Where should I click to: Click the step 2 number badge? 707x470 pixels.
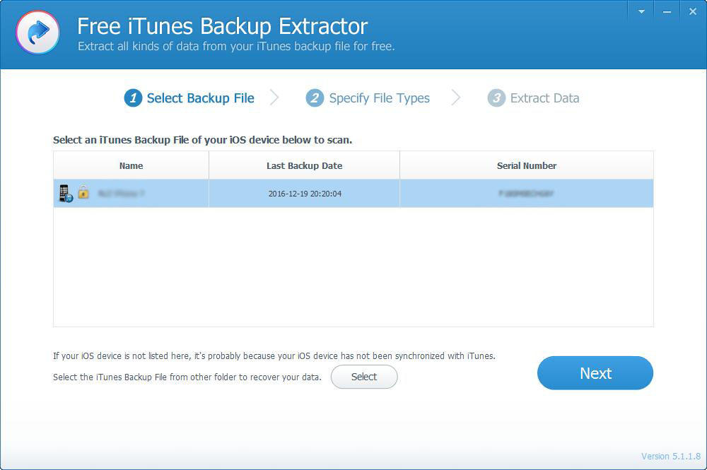tap(315, 98)
